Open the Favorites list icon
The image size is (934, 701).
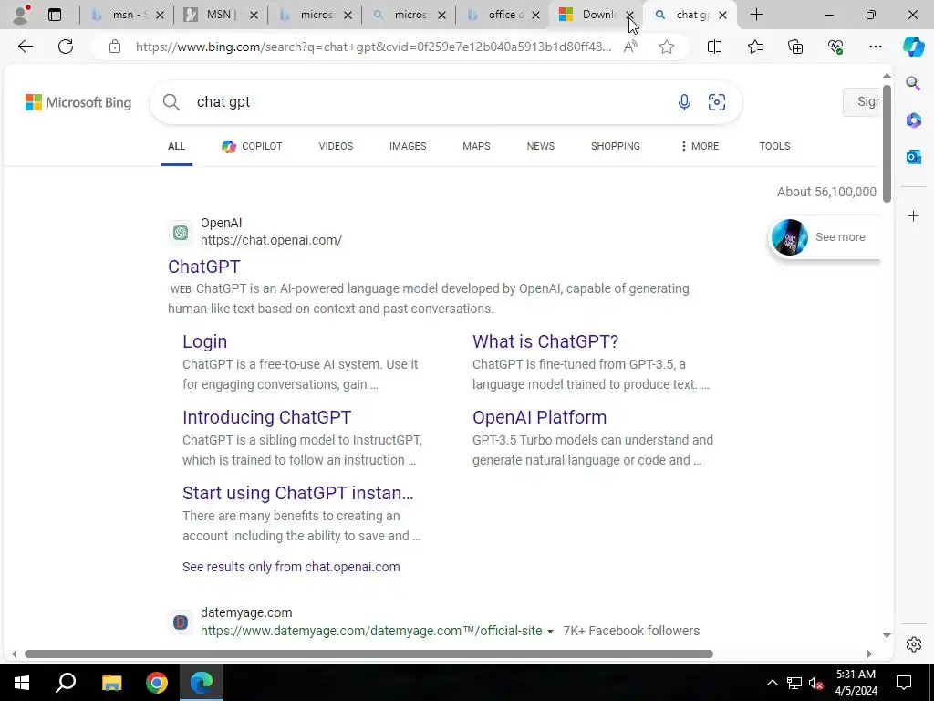754,47
